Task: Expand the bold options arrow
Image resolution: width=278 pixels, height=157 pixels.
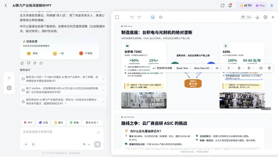Action: tap(243, 68)
